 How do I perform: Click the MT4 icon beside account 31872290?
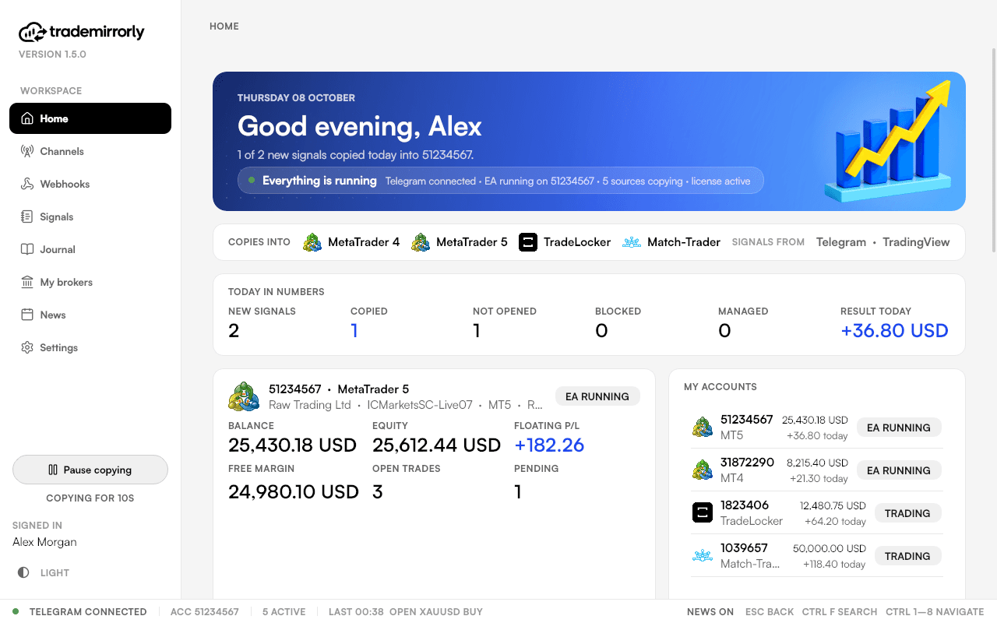[x=703, y=470]
